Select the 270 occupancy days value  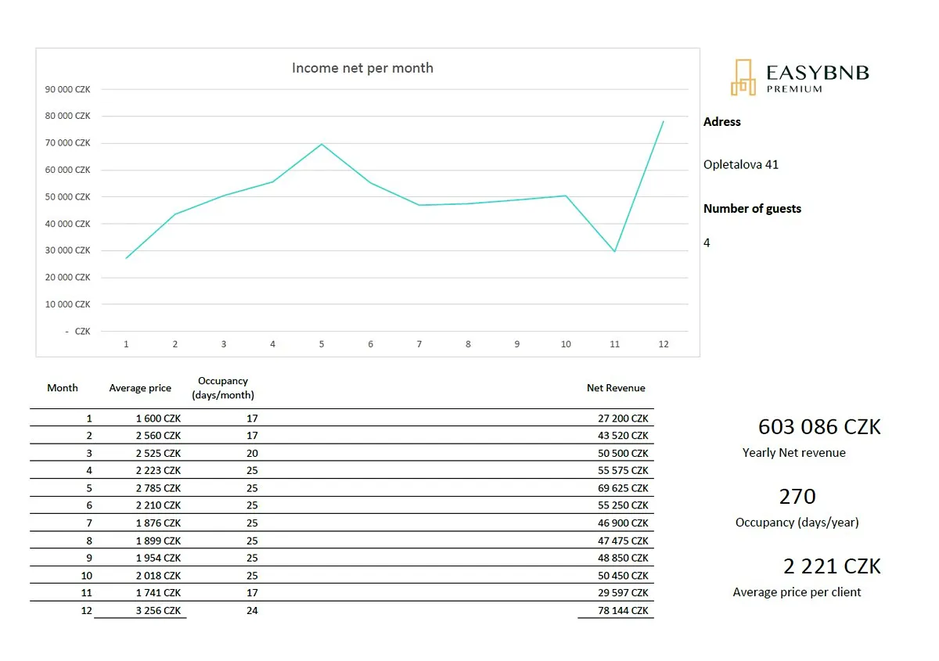pos(797,497)
